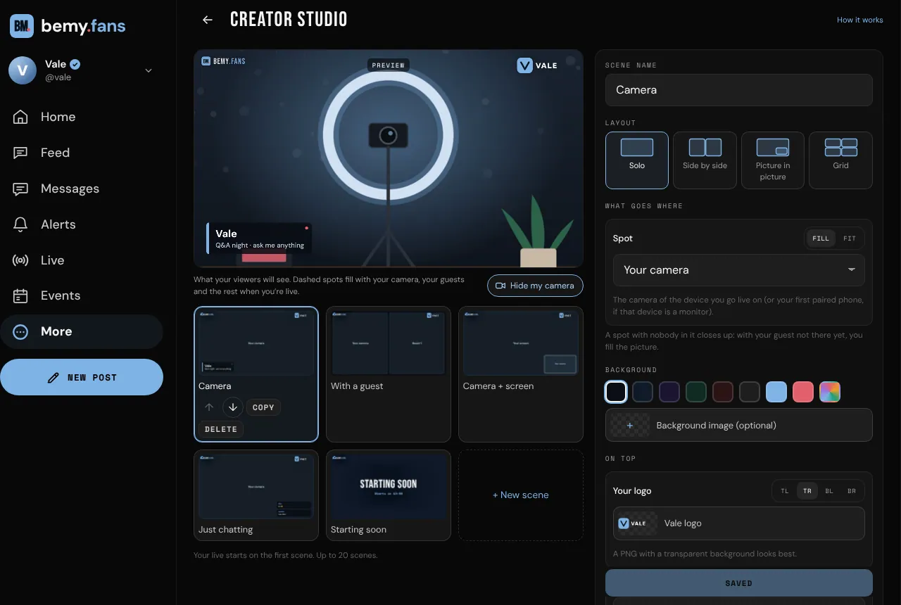The image size is (901, 605).
Task: Click the bemy.fans logo icon
Action: click(x=22, y=26)
